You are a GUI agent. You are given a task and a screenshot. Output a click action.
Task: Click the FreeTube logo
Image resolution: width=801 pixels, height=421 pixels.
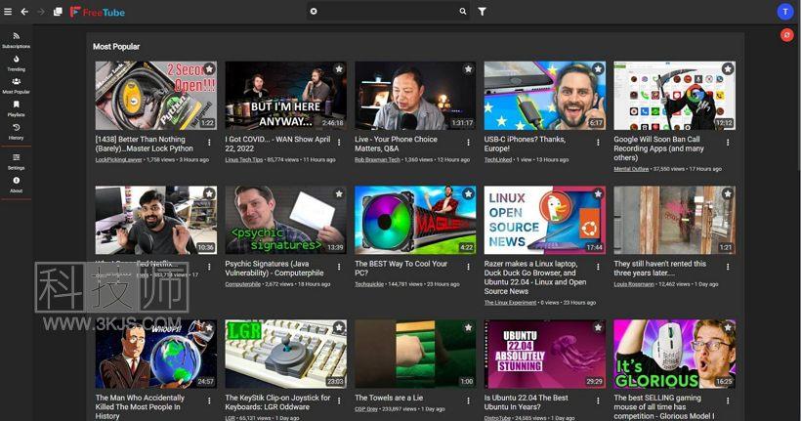point(97,12)
